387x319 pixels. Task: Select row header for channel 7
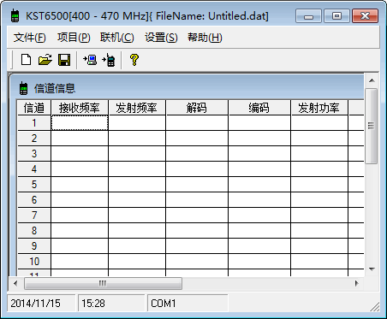click(34, 216)
